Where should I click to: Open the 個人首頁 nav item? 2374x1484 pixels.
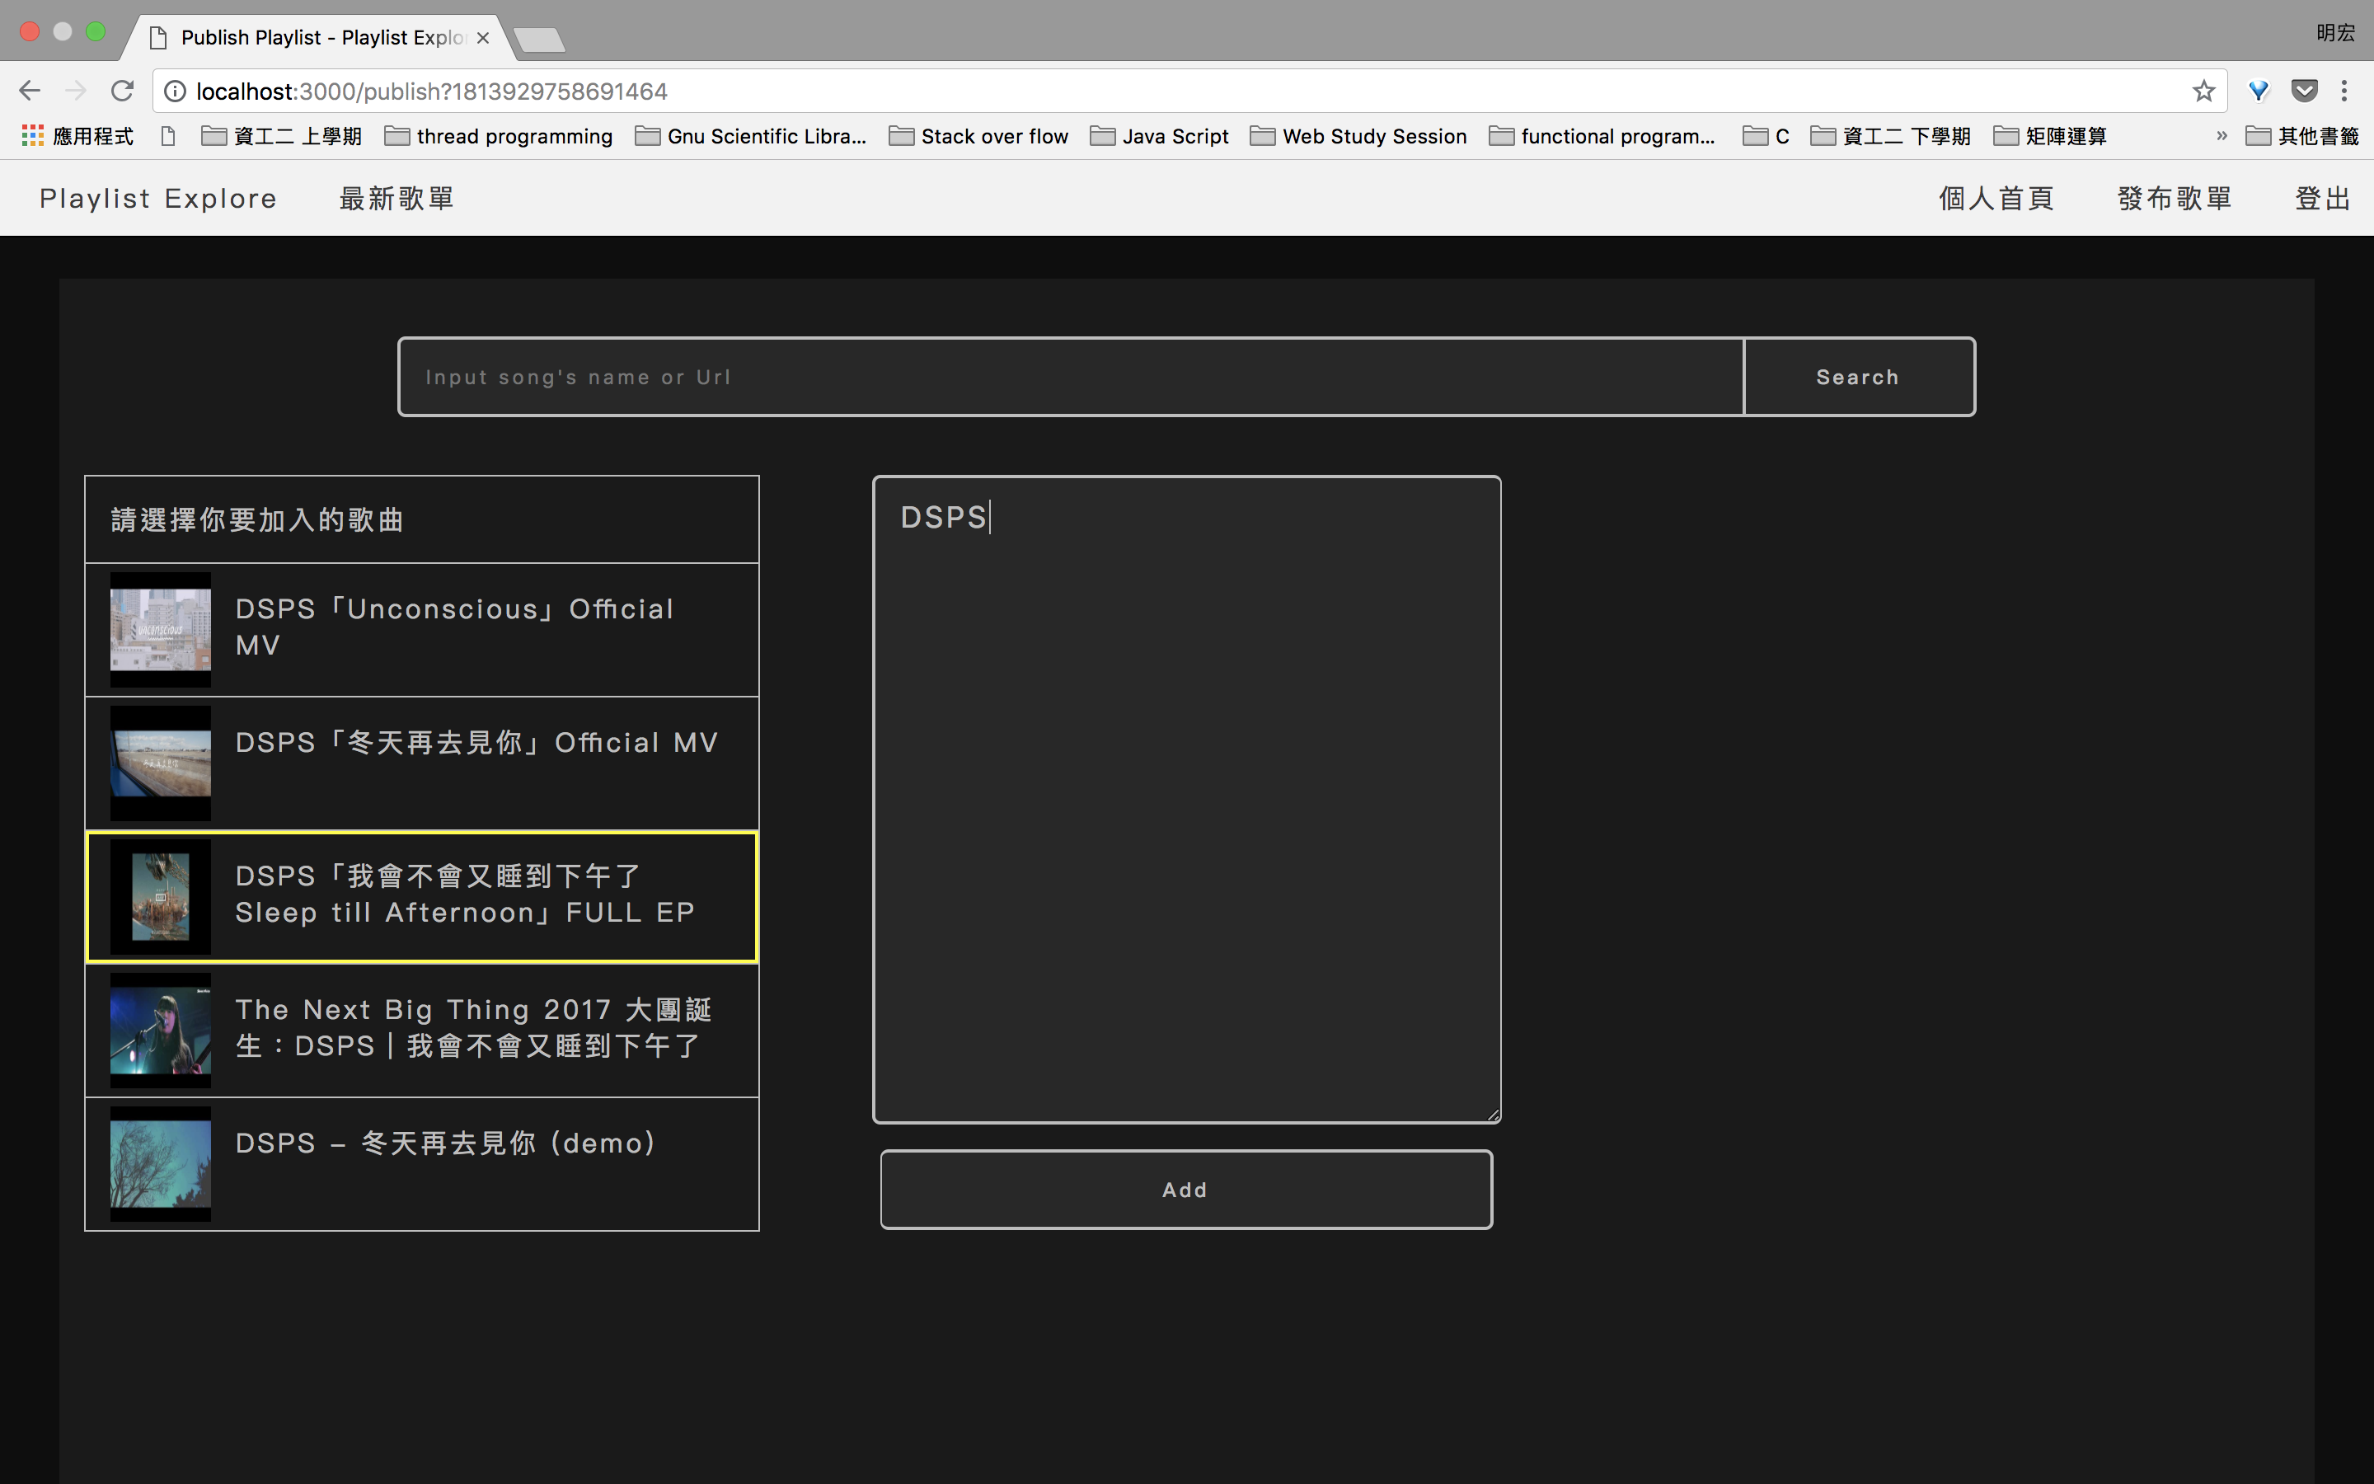point(1996,198)
